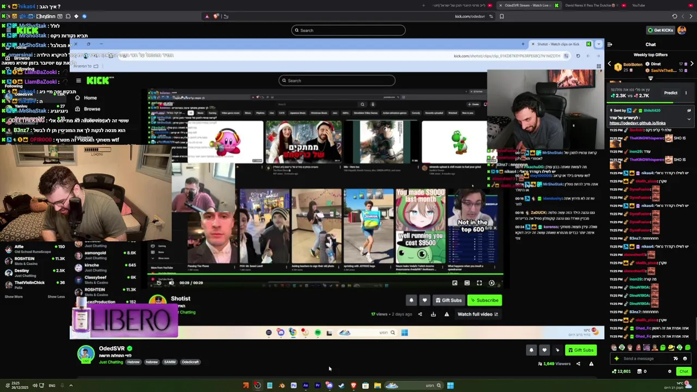The height and width of the screenshot is (392, 697).
Task: Share the OdedSVR stream via share icon
Action: [x=578, y=364]
